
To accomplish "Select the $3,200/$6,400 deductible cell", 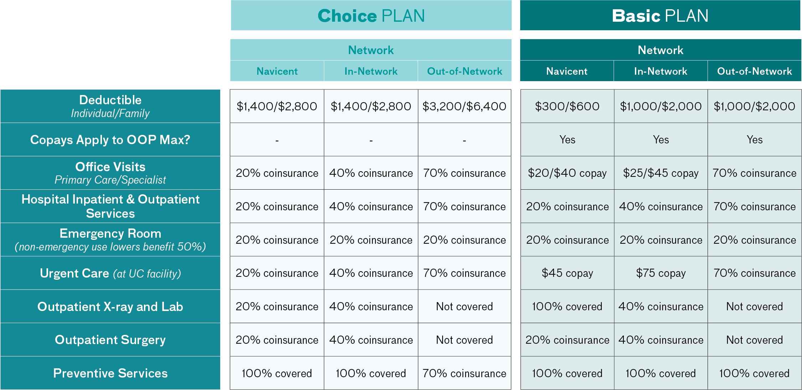I will [465, 106].
